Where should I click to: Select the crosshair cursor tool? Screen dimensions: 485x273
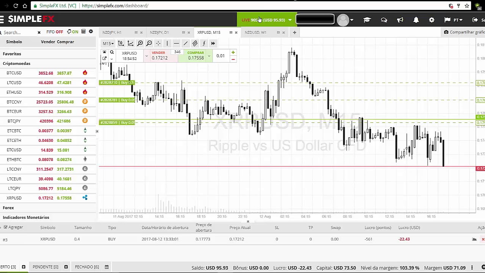point(158,43)
